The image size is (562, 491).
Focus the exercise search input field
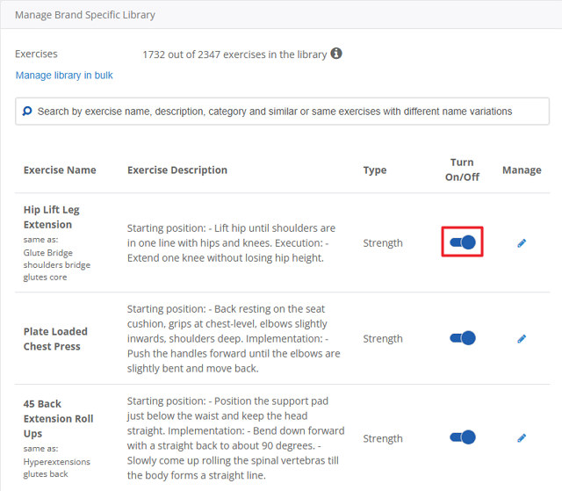(x=281, y=112)
